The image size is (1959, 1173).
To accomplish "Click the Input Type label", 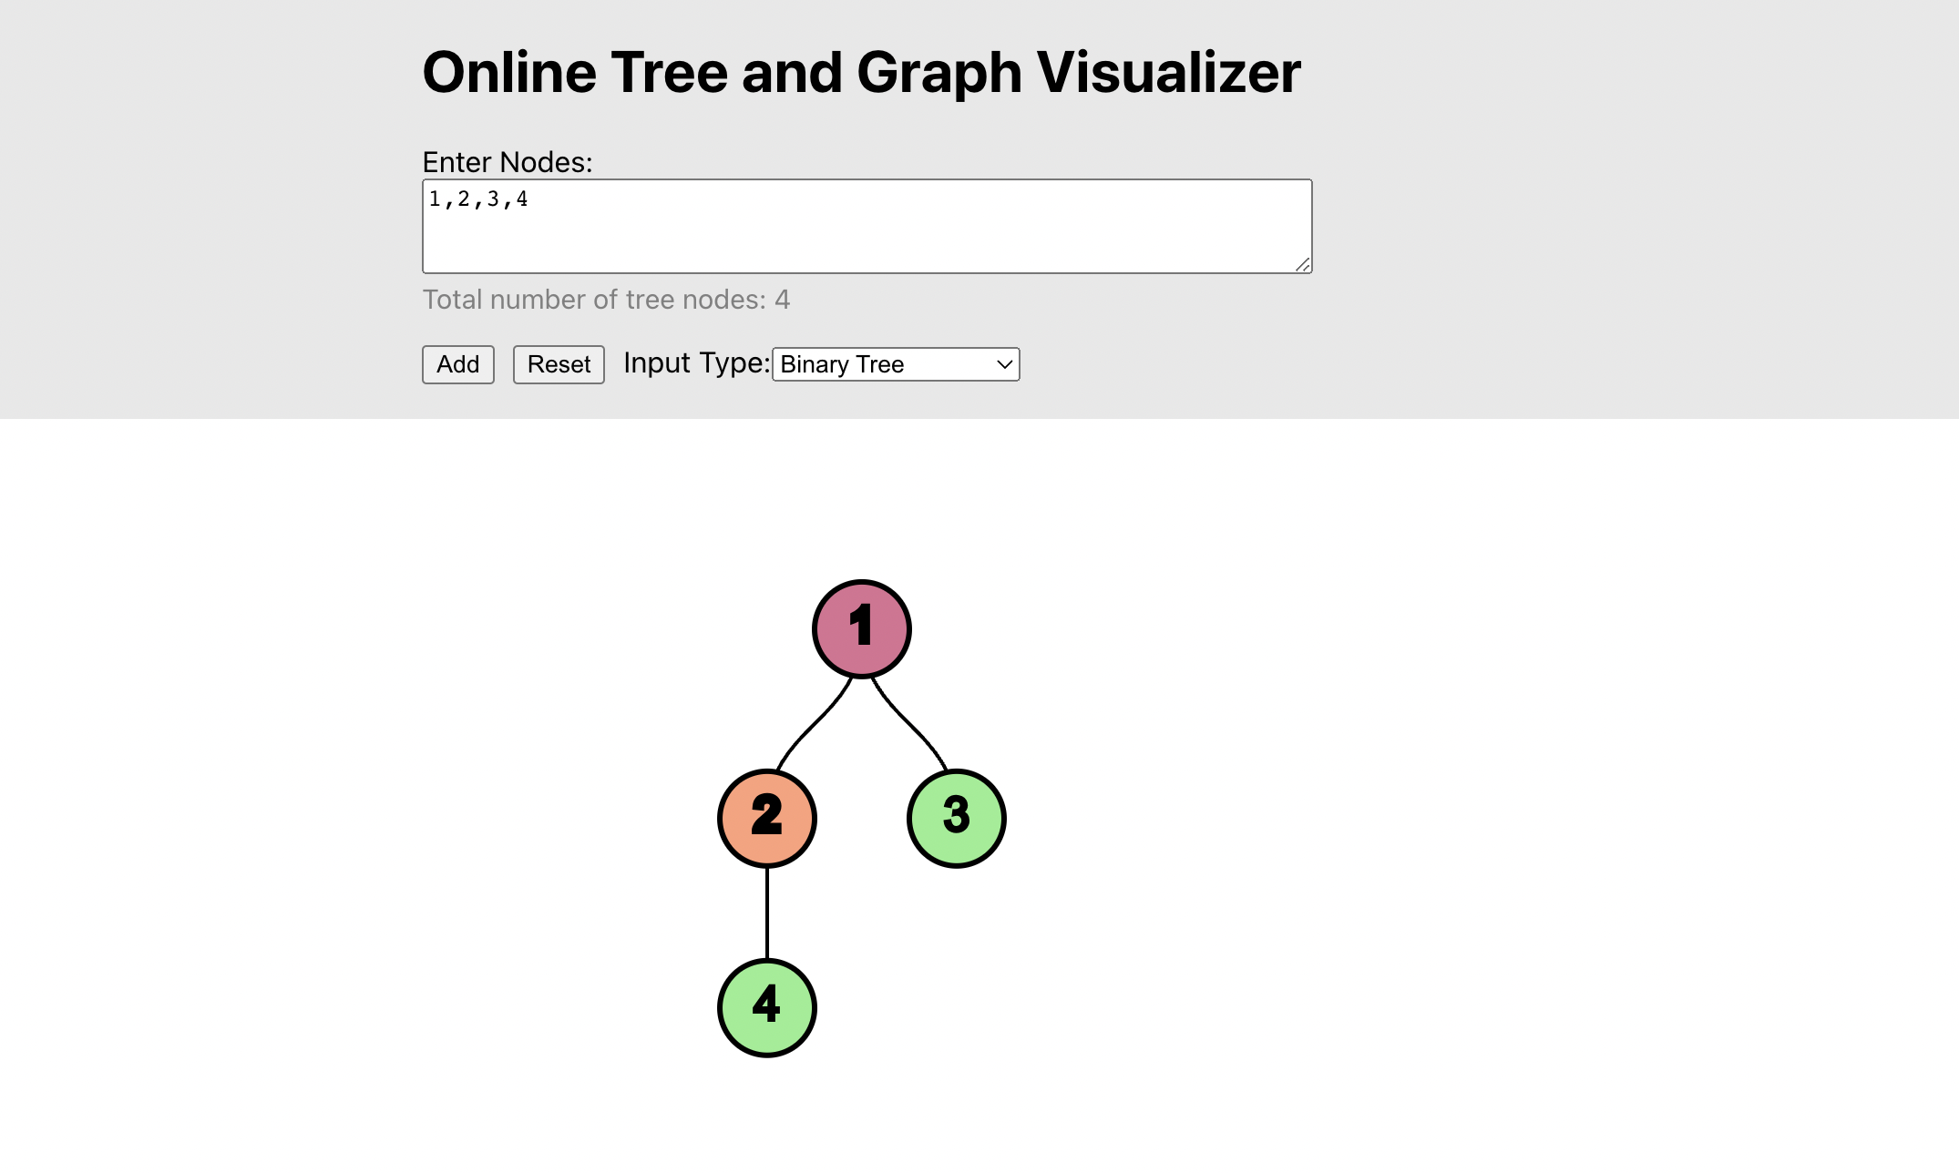I will pos(697,362).
